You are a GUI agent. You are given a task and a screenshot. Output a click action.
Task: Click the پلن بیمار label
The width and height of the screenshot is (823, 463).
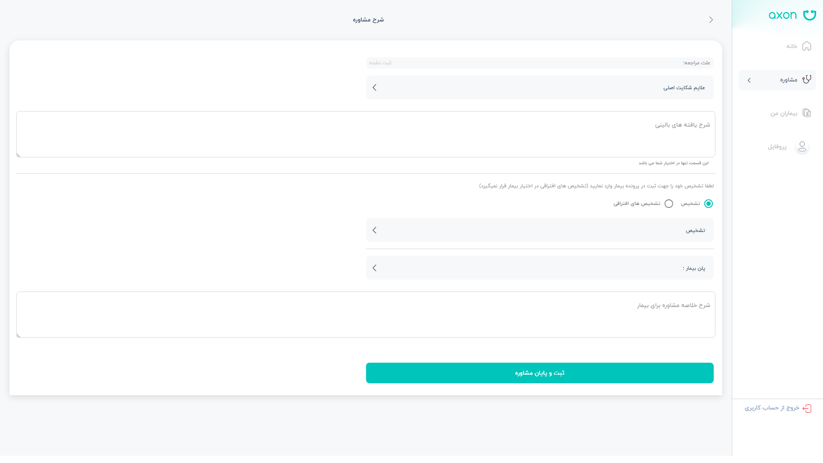coord(694,268)
